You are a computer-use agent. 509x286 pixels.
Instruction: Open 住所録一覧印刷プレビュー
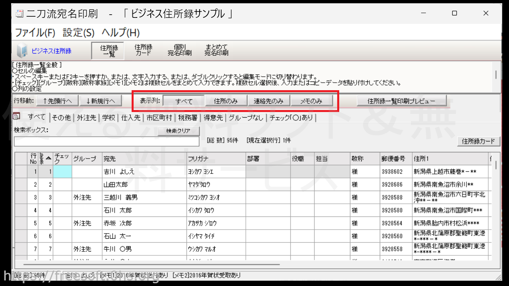(x=401, y=101)
